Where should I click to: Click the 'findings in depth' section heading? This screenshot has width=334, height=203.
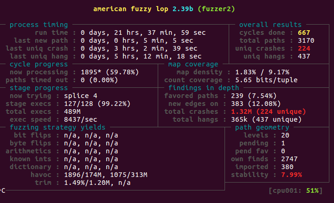pos(204,88)
